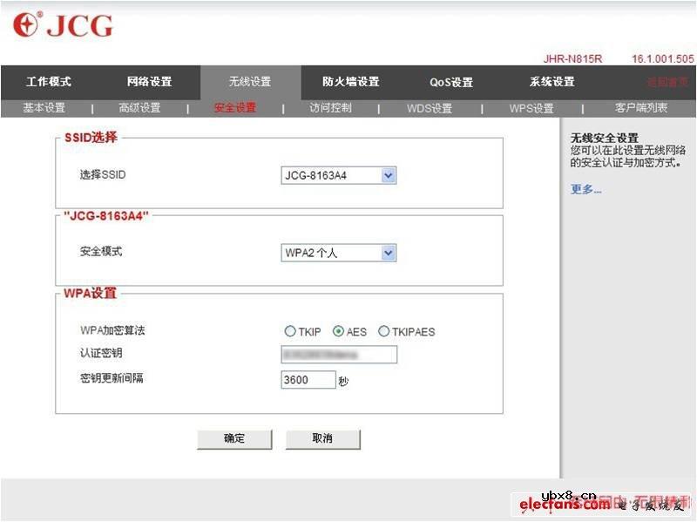Open the 安全模式 security mode dropdown
This screenshot has height=522, width=697.
coord(388,252)
